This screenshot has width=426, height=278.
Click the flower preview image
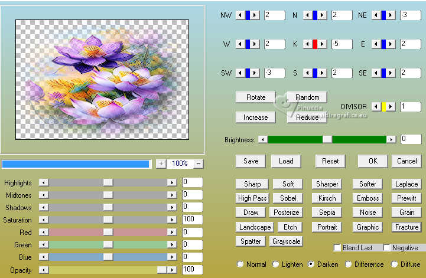pyautogui.click(x=102, y=80)
